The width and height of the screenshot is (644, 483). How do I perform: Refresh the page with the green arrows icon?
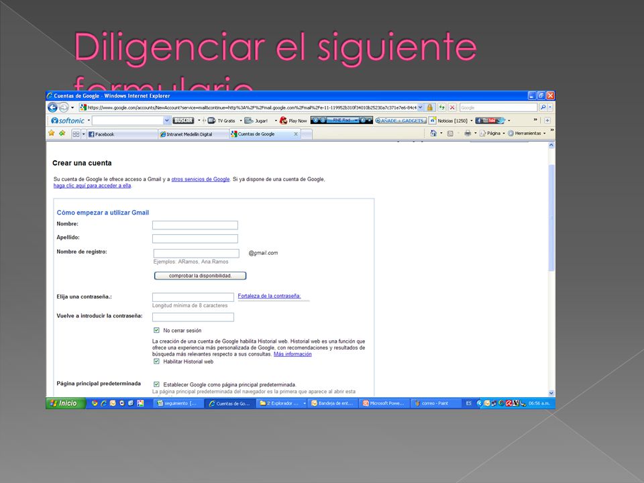coord(442,107)
